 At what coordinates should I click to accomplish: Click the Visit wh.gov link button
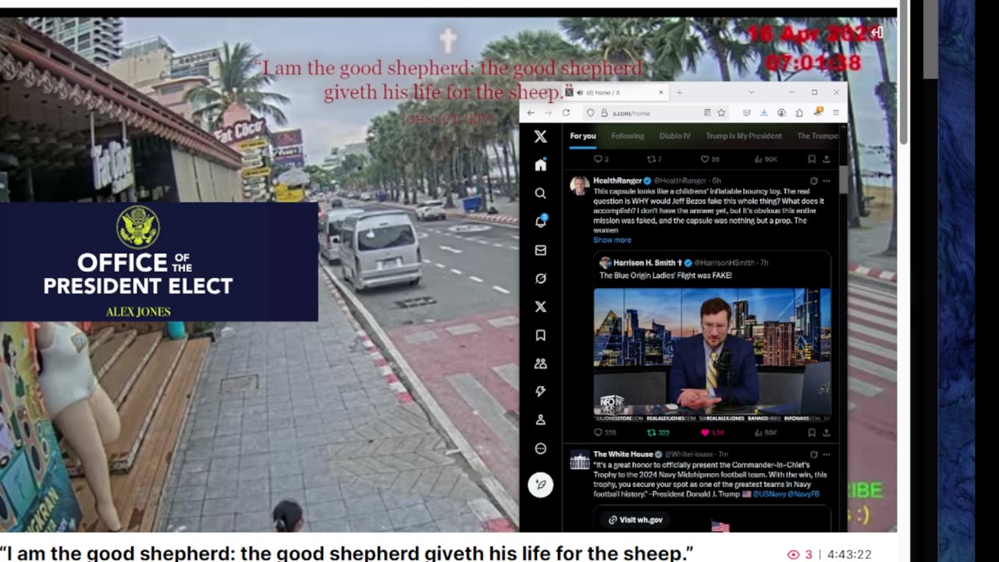[x=636, y=520]
